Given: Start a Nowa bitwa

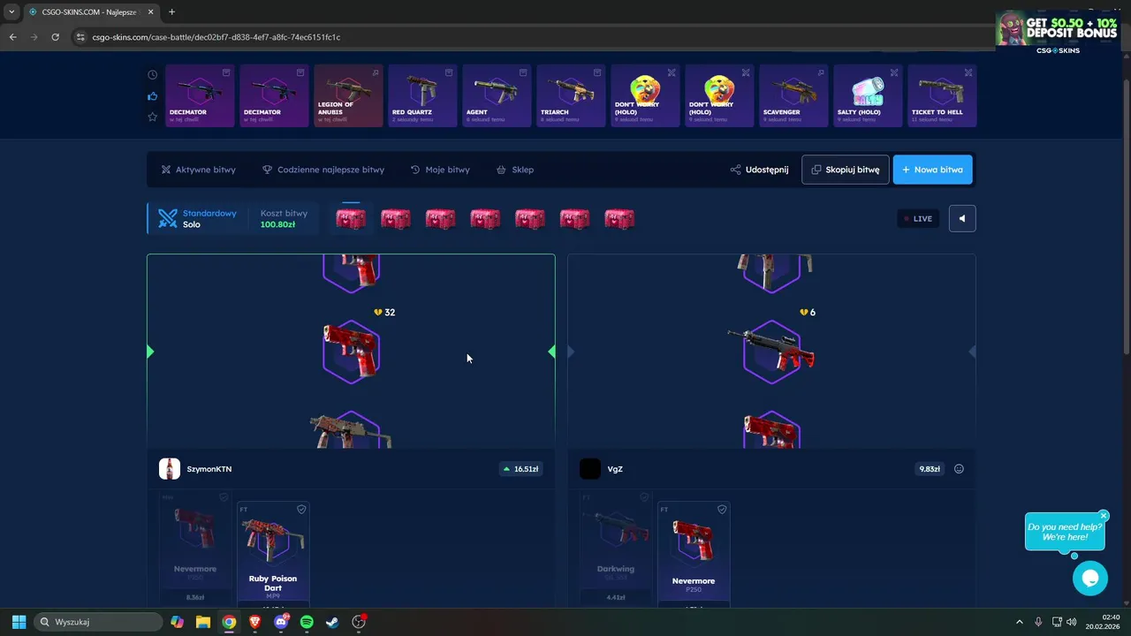Looking at the screenshot, I should 933,170.
